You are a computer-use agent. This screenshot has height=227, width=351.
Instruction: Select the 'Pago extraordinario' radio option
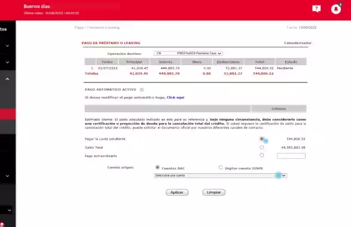pyautogui.click(x=261, y=155)
